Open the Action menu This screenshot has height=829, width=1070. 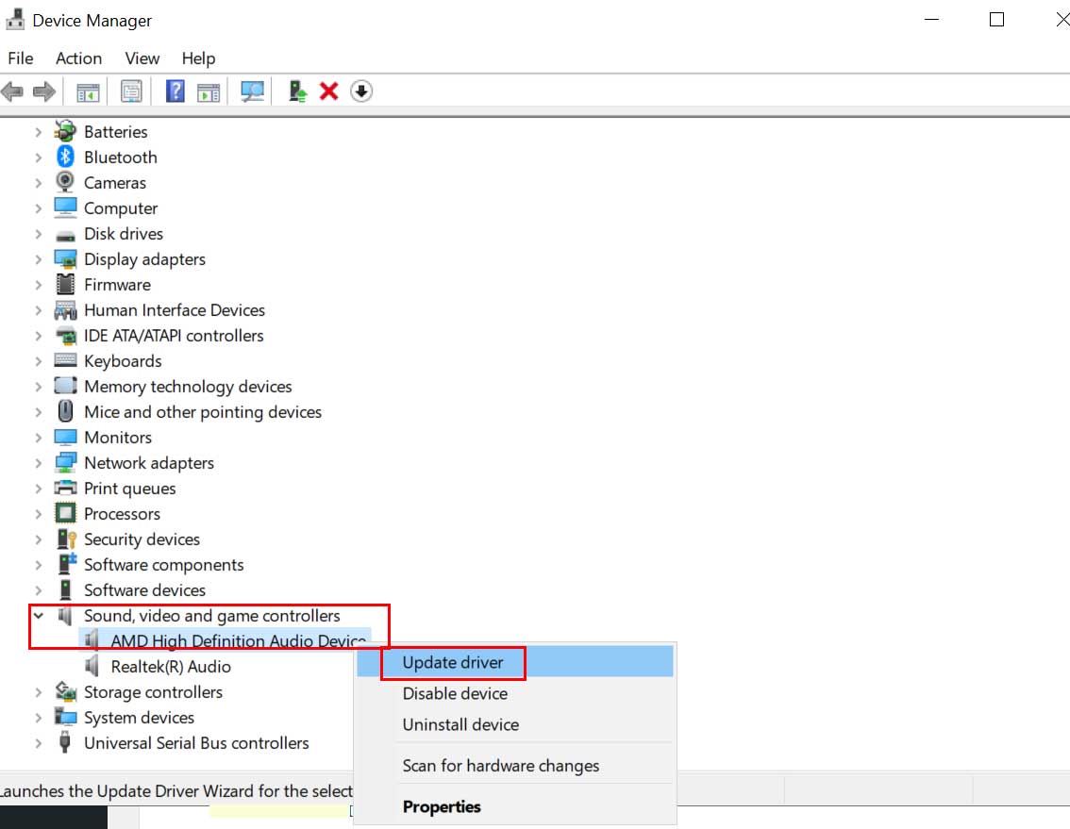[78, 58]
